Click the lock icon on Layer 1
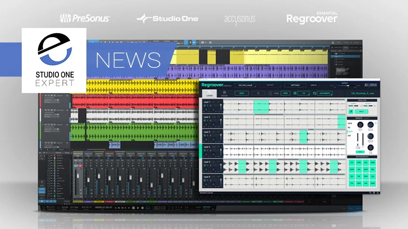This screenshot has height=229, width=408. click(x=211, y=106)
